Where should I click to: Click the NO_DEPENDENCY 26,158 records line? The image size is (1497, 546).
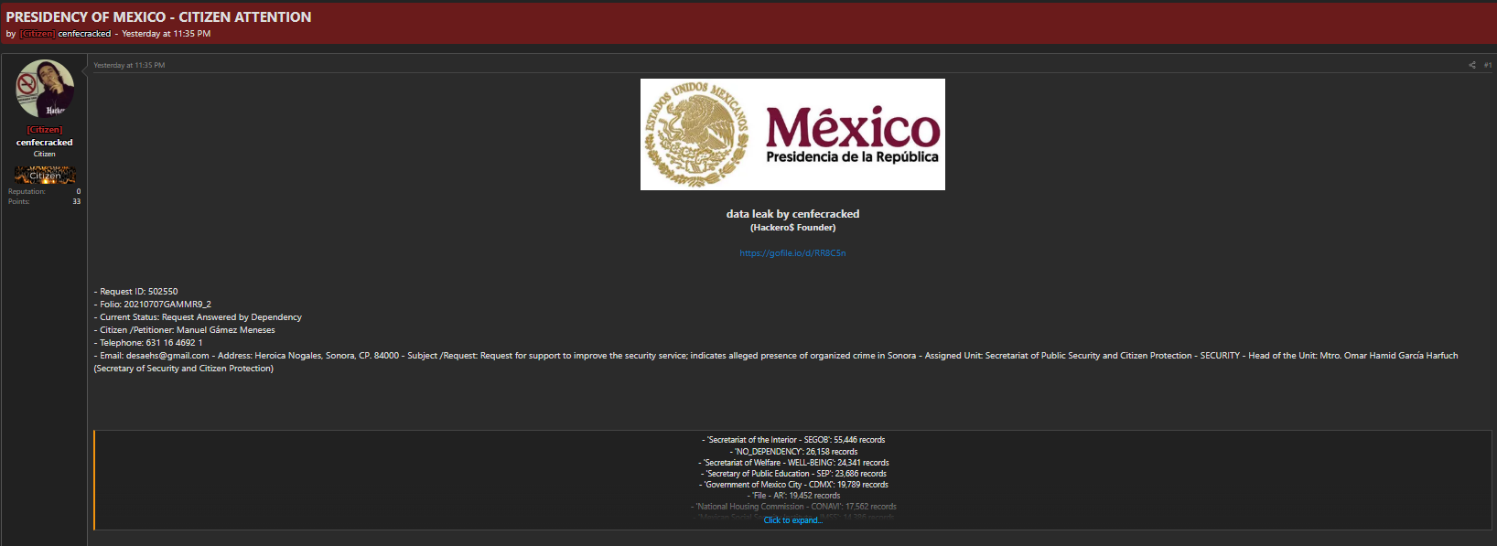coord(792,452)
